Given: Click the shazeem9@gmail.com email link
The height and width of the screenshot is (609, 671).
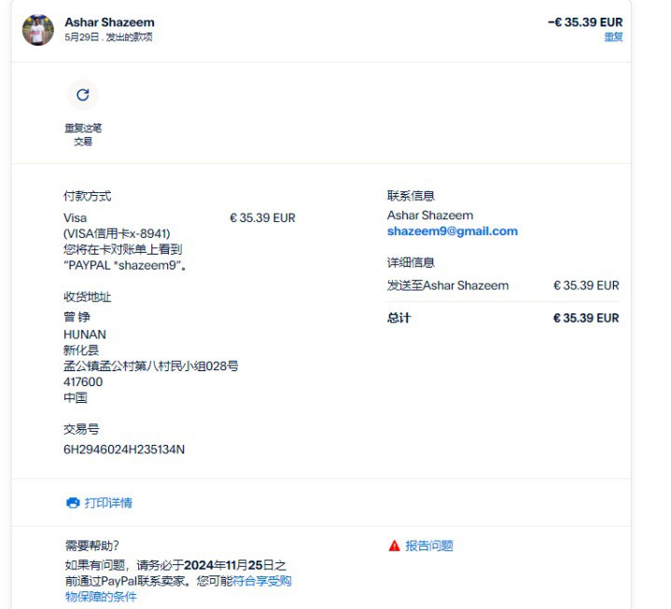Looking at the screenshot, I should [x=452, y=231].
